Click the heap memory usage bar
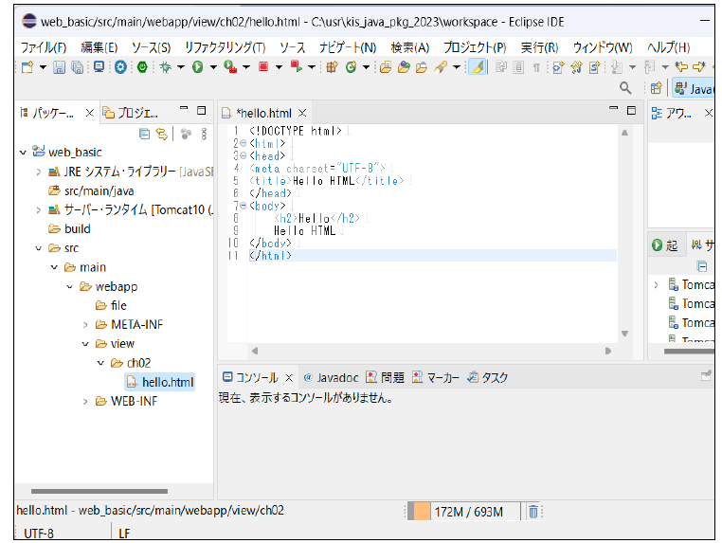Screen dimensions: 722x543 (464, 512)
